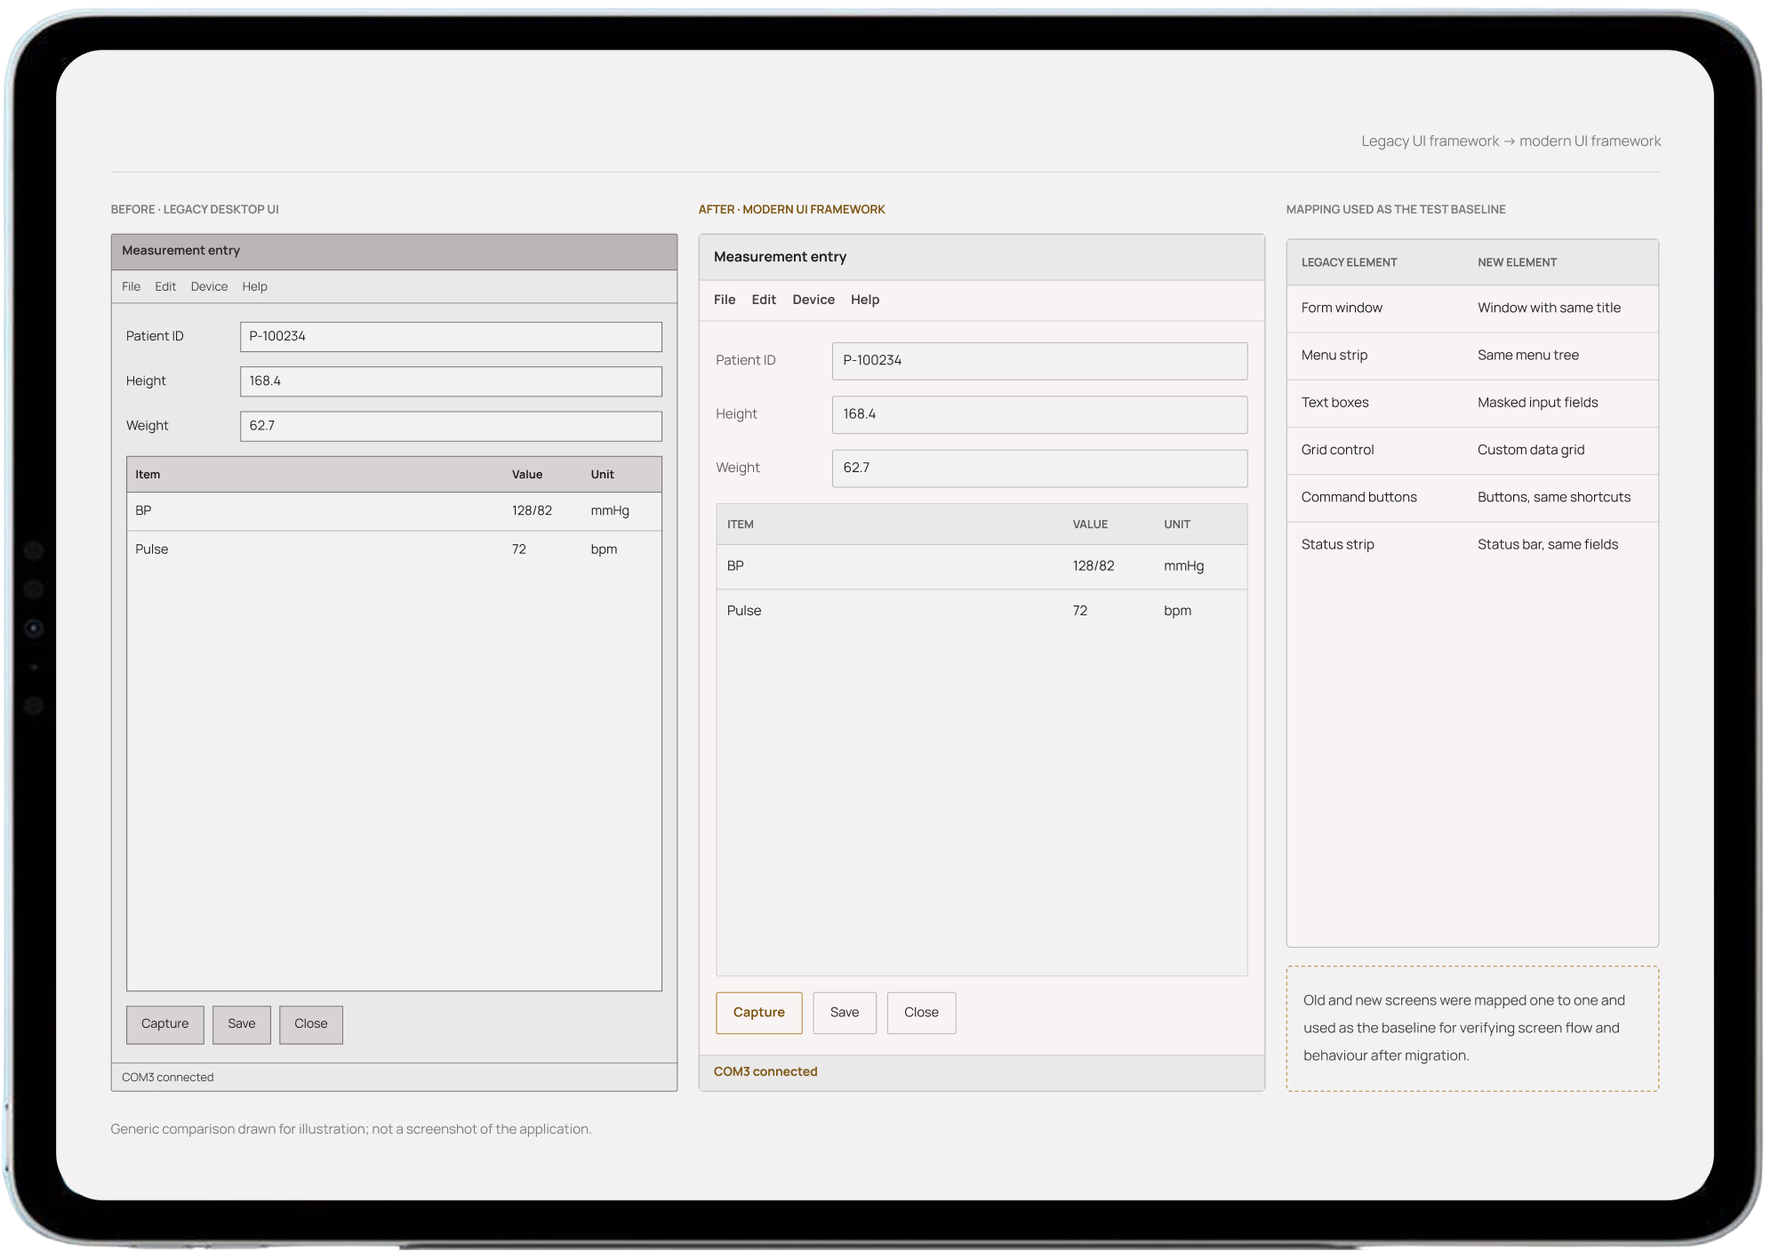This screenshot has height=1251, width=1771.
Task: Click modern grid ITEM column header
Action: pyautogui.click(x=741, y=525)
